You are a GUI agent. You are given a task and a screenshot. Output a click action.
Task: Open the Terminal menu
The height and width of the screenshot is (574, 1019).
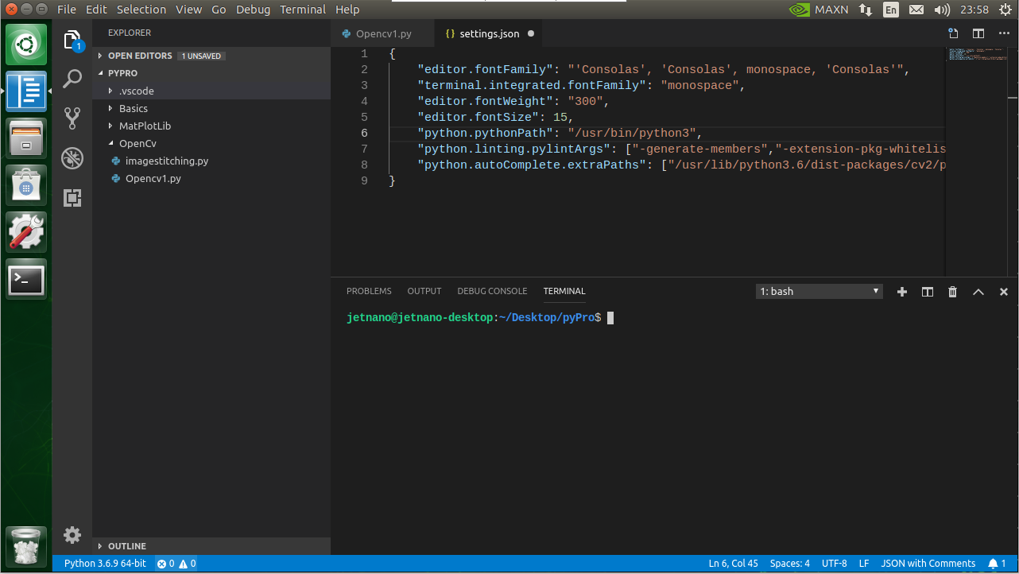click(303, 9)
